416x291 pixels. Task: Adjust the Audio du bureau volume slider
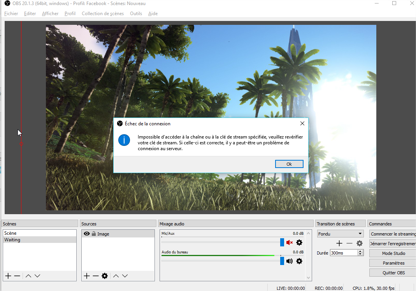[282, 261]
